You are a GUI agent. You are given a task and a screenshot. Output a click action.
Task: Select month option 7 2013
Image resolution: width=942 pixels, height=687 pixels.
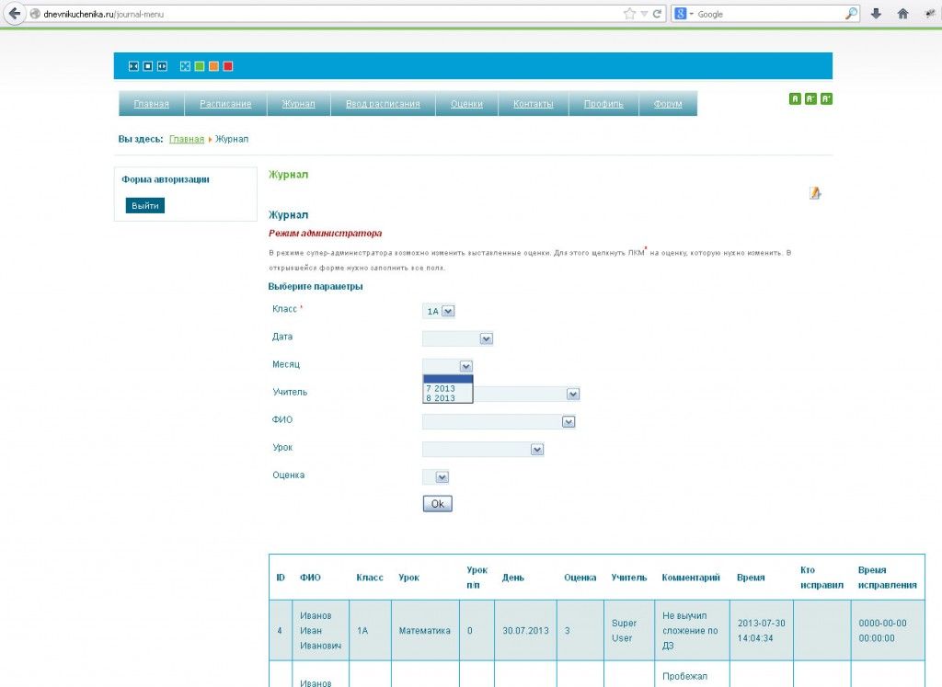[448, 388]
